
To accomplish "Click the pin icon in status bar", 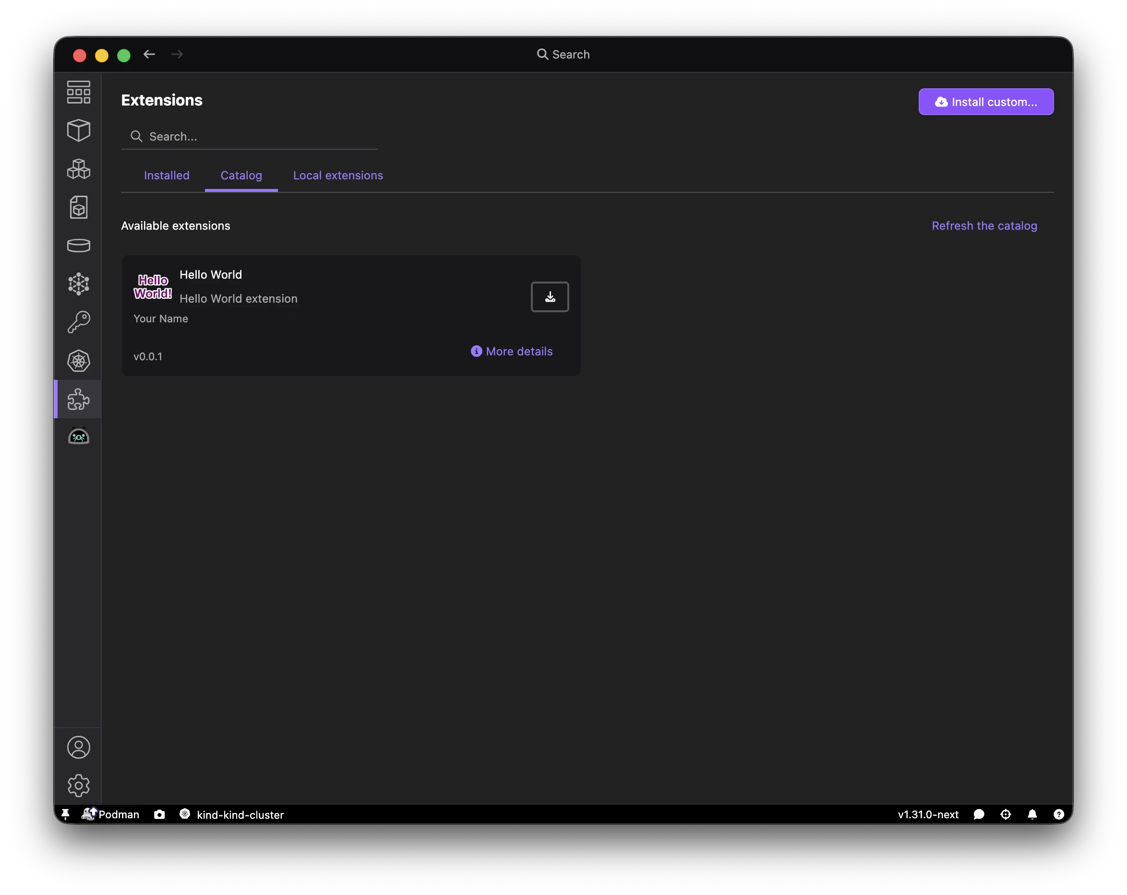I will (x=65, y=814).
